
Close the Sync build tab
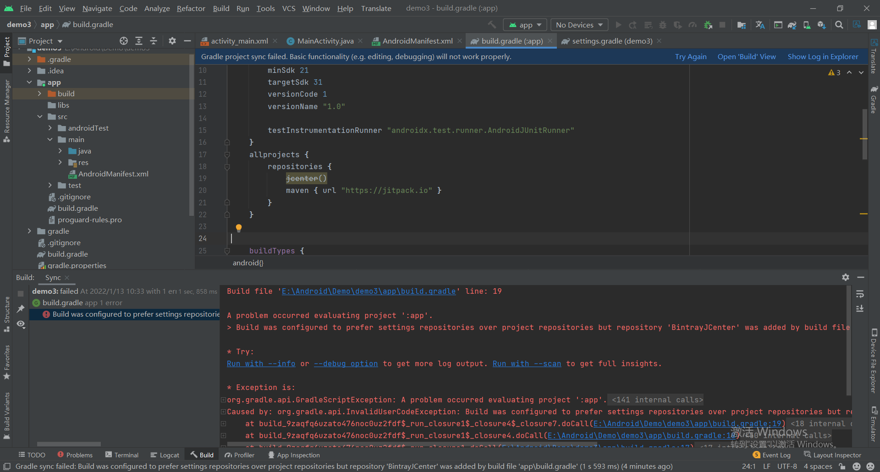pos(67,278)
